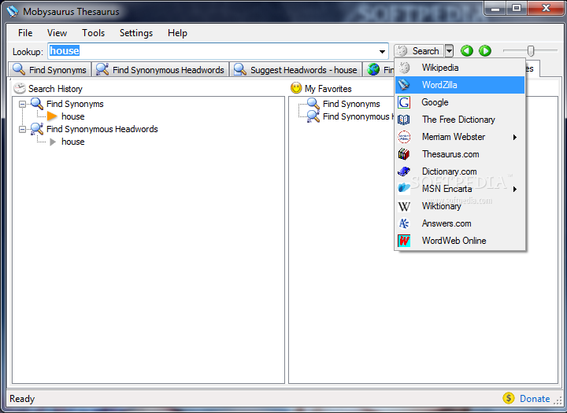Choose WordZilla from search menu
Viewport: 567px width, 413px height.
[x=460, y=85]
